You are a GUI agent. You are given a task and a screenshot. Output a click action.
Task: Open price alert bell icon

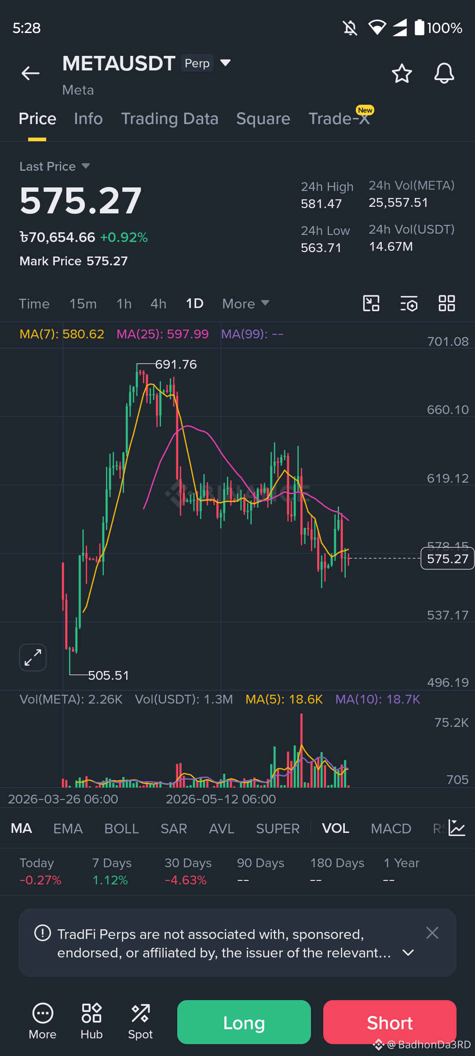pyautogui.click(x=444, y=73)
